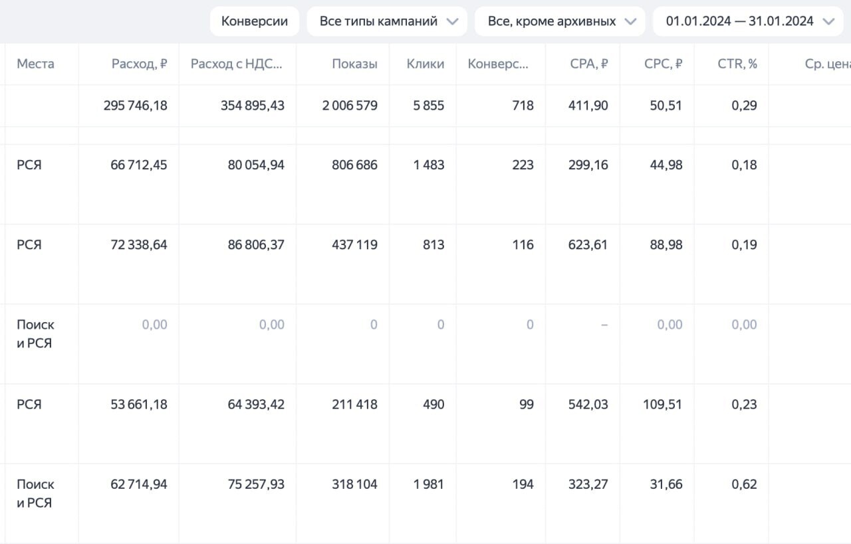Click the Ср. цена column header
The width and height of the screenshot is (851, 544).
pos(827,64)
